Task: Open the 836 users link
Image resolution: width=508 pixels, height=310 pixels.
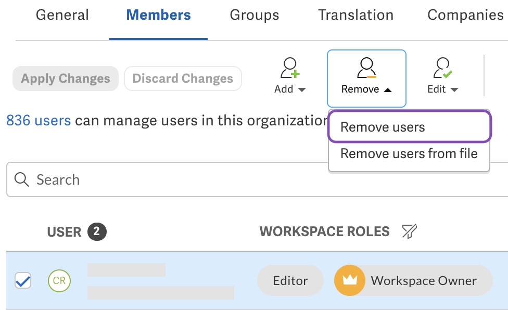Action: [x=39, y=120]
